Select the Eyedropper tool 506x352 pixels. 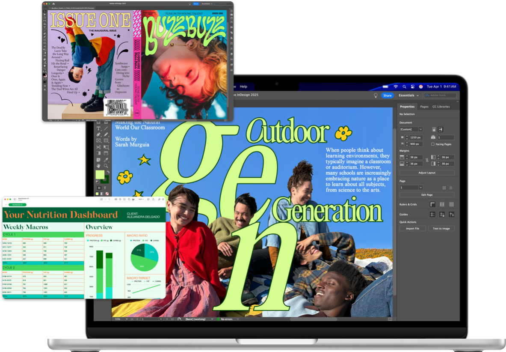click(106, 160)
